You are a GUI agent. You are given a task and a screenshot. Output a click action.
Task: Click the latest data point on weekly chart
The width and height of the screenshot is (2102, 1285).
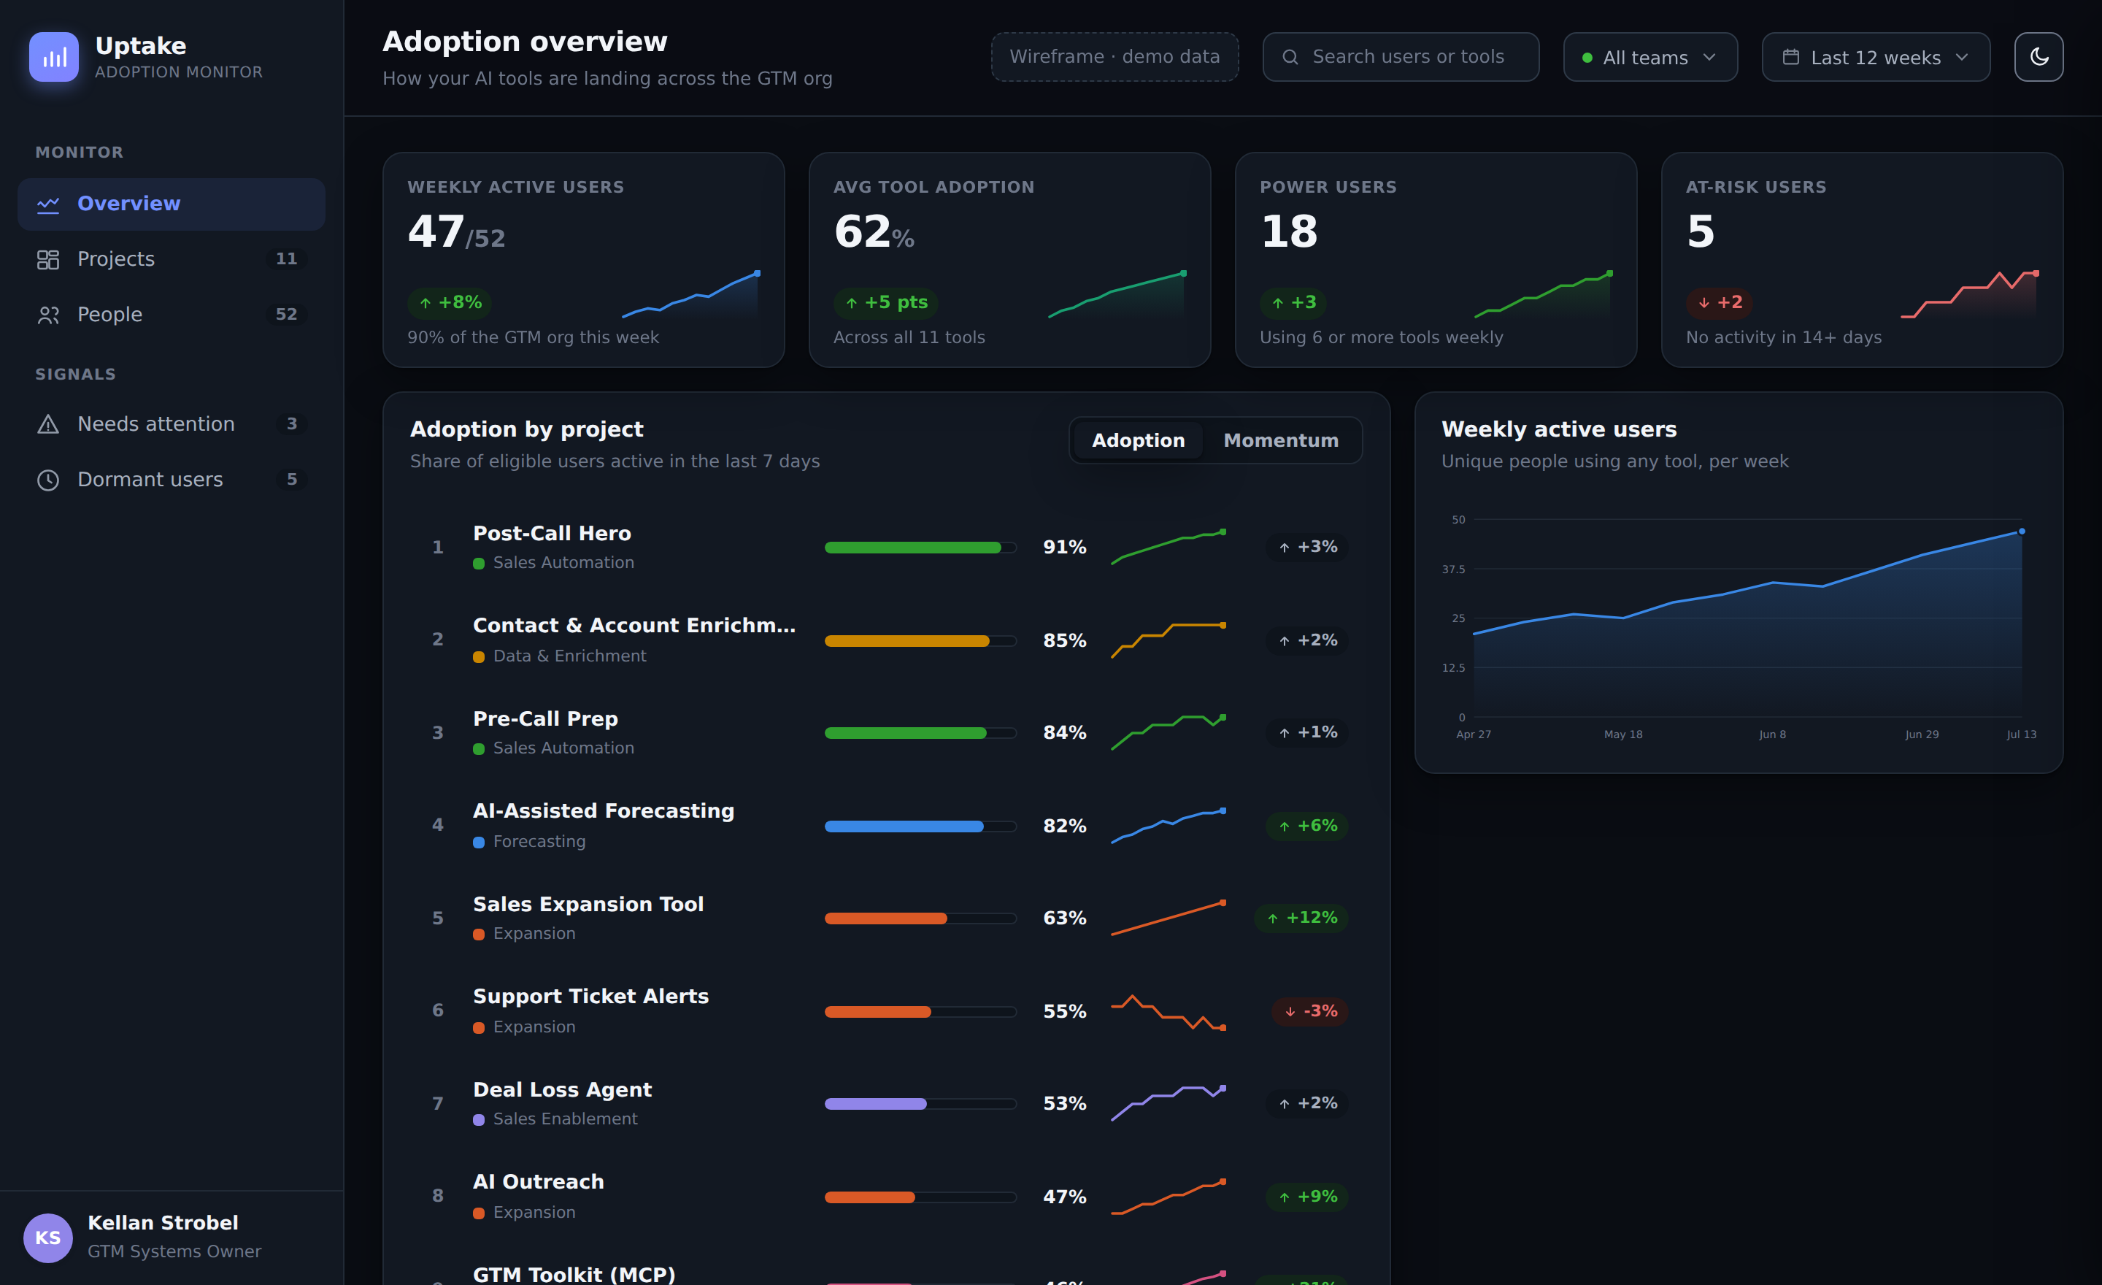point(2021,532)
